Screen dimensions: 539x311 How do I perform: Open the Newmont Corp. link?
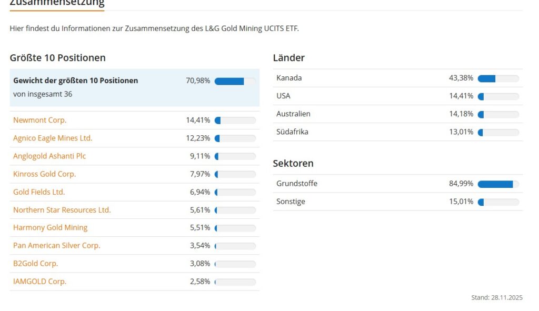coord(40,120)
